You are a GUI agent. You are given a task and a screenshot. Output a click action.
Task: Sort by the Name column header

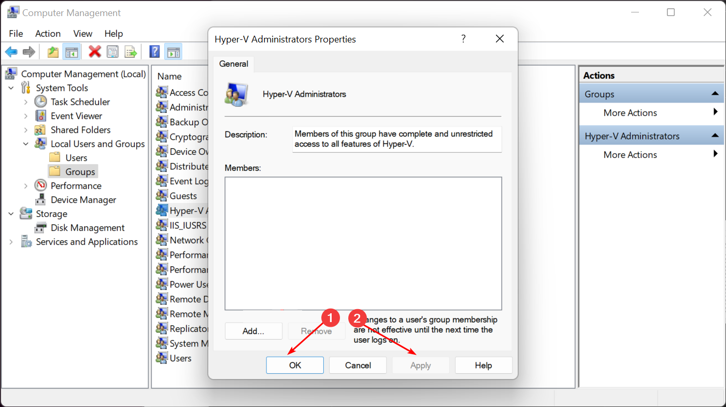point(169,76)
